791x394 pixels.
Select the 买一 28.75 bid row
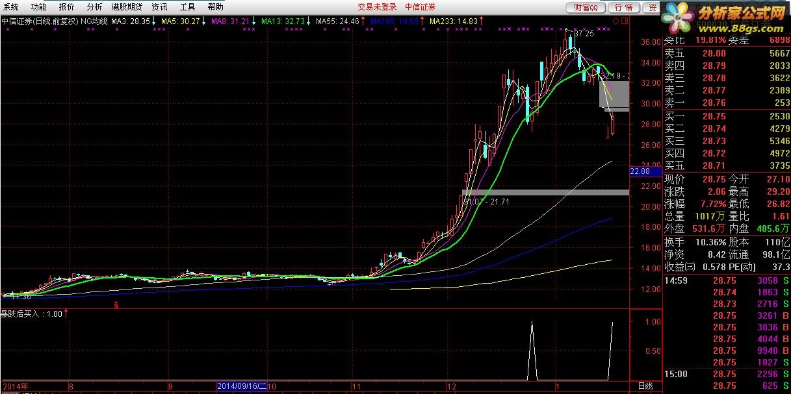pos(727,116)
